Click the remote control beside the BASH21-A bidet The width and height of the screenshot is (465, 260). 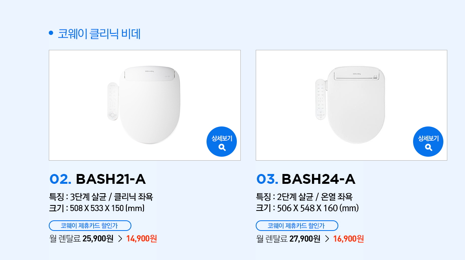[113, 101]
